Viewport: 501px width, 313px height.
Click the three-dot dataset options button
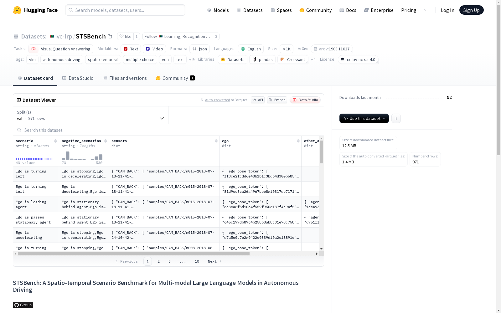tap(396, 118)
